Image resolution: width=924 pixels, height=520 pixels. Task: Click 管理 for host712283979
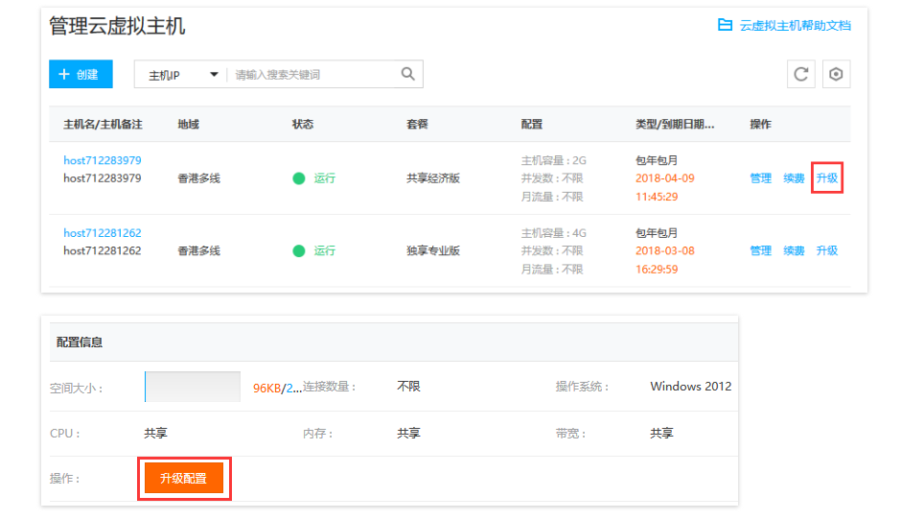coord(760,178)
